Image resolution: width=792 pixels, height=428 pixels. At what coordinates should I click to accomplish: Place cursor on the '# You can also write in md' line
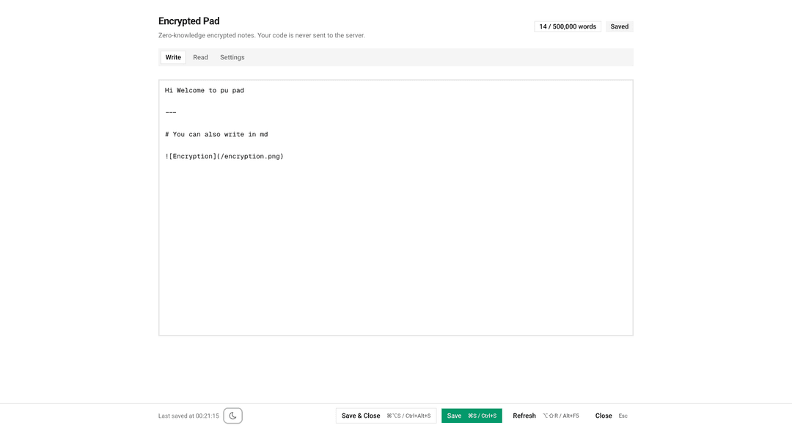click(x=216, y=135)
